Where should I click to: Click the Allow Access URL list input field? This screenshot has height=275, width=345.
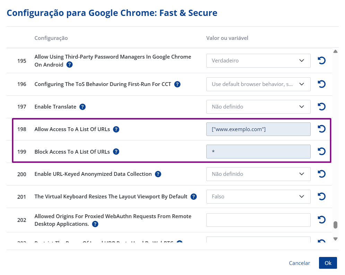click(x=258, y=129)
